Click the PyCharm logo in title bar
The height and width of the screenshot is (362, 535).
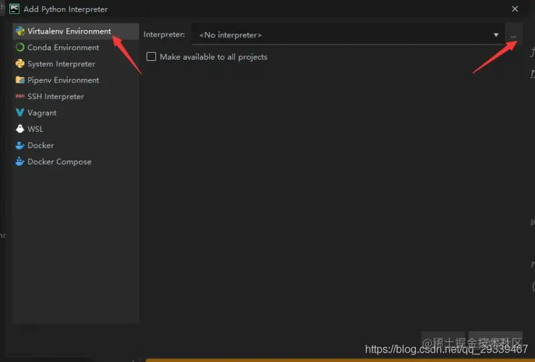pyautogui.click(x=14, y=9)
